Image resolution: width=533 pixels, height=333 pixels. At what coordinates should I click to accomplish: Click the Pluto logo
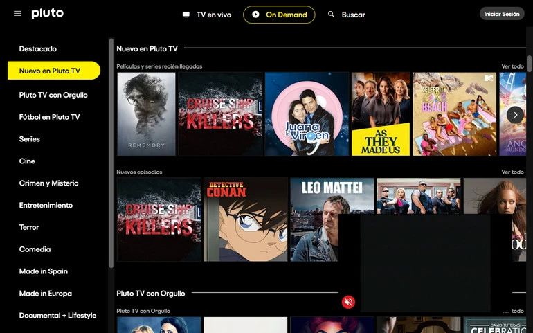point(48,14)
